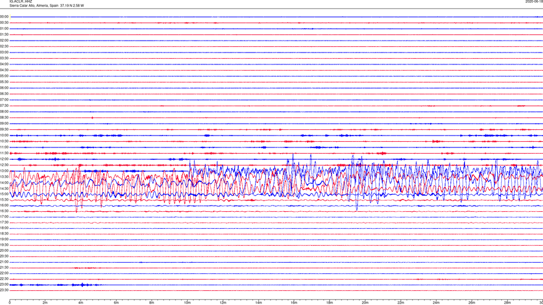Select the 01:00 row time label
Viewport: 543px width, 305px height.
tap(4, 28)
